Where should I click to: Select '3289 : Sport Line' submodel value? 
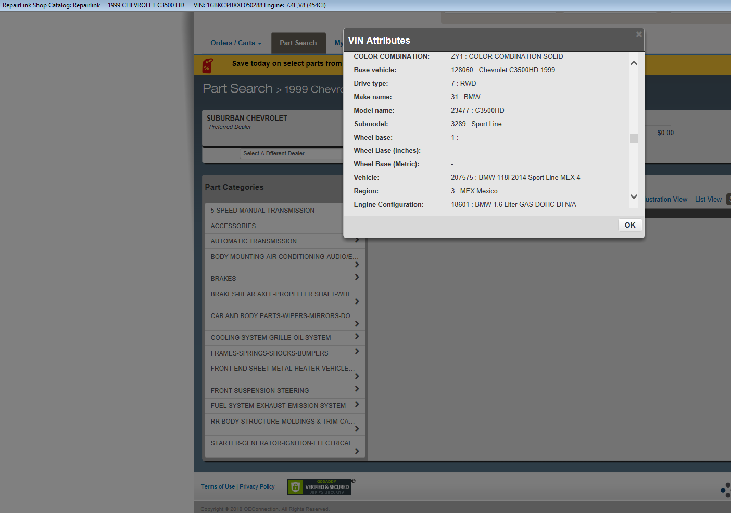pyautogui.click(x=476, y=124)
